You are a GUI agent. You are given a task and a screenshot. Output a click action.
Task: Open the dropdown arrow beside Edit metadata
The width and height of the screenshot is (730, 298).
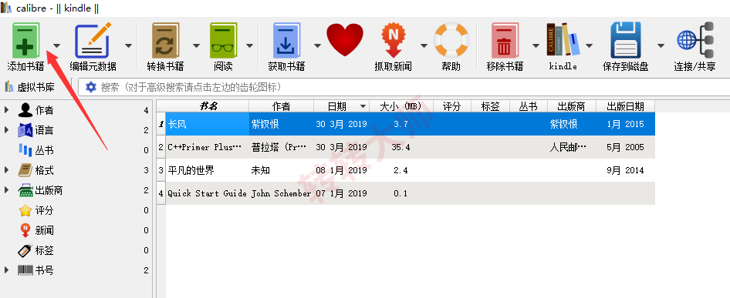(x=129, y=45)
